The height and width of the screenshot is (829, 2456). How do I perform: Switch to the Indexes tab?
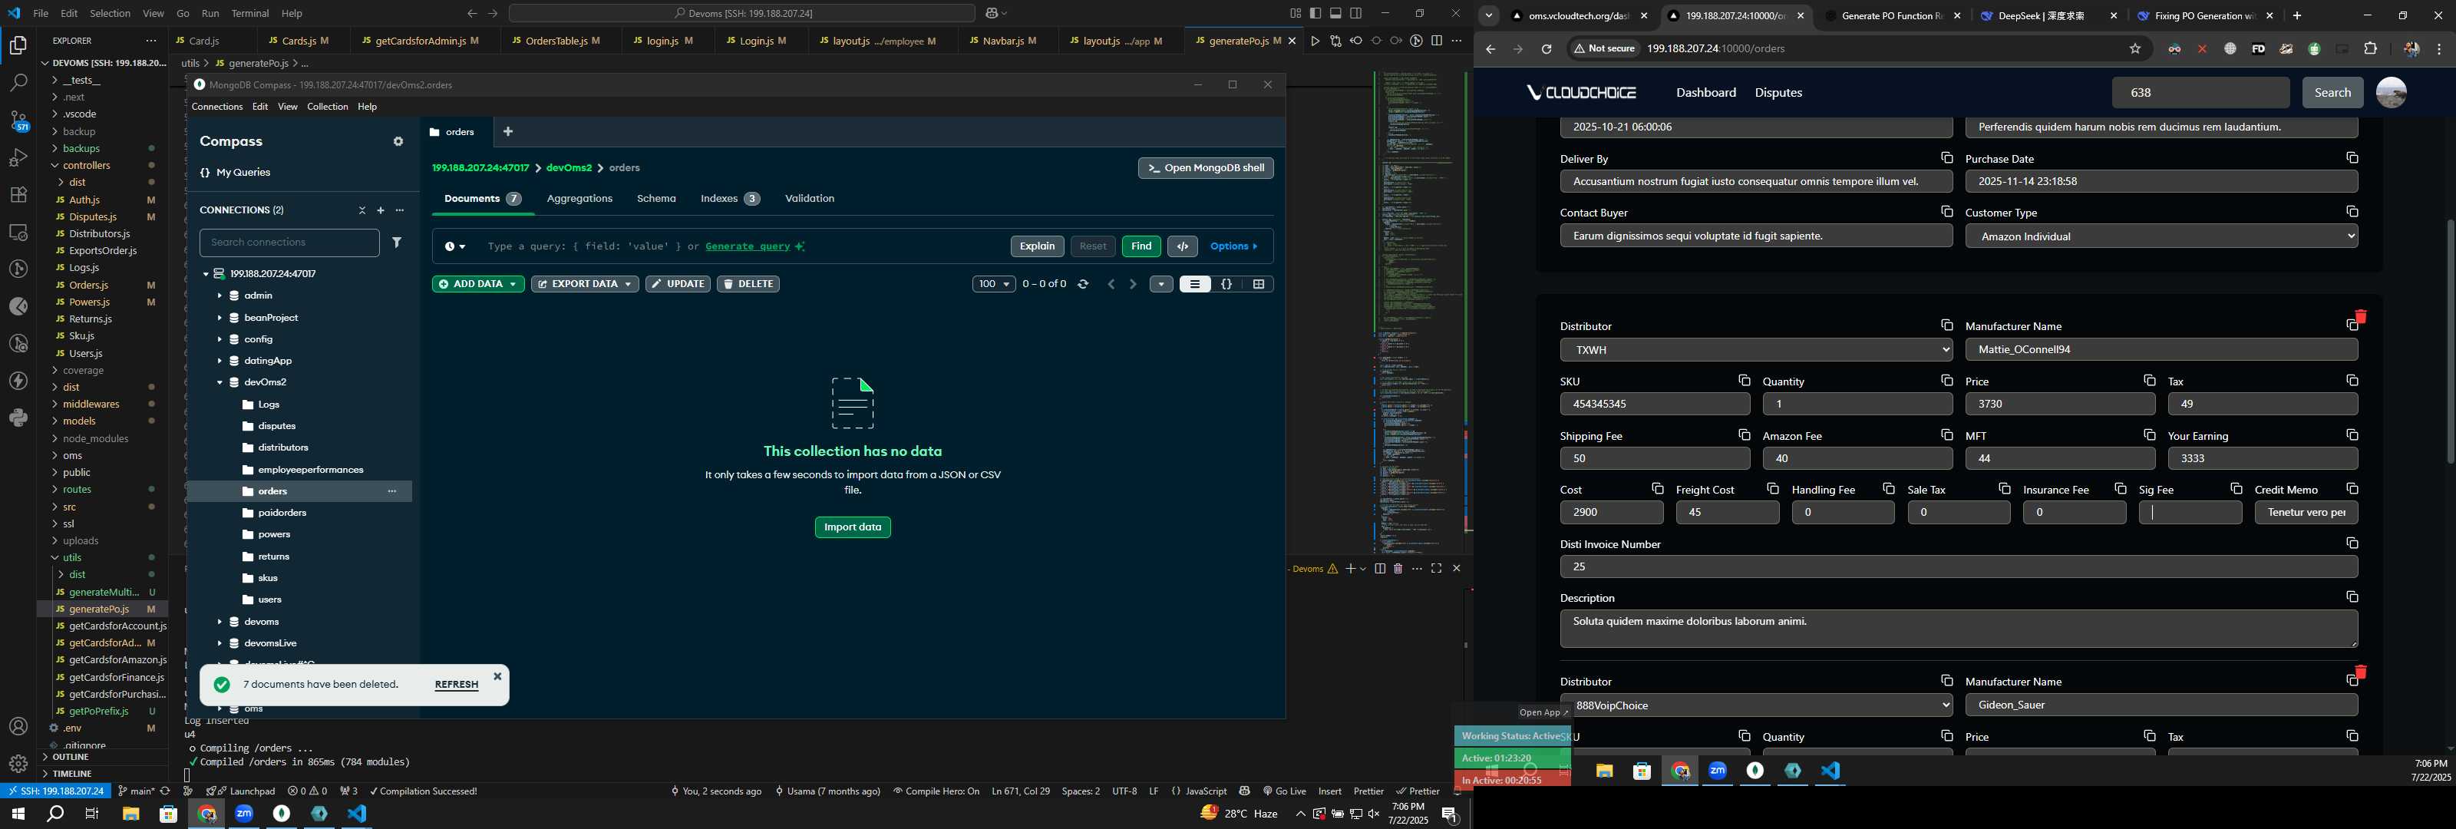[729, 199]
